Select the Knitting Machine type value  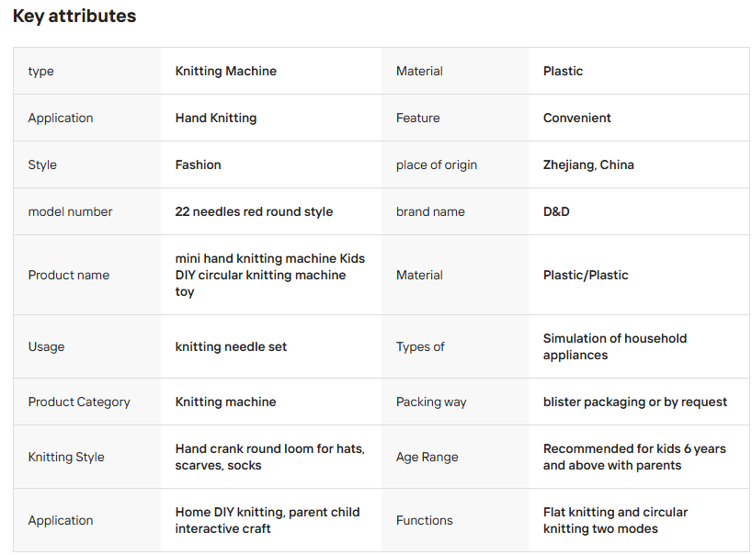pyautogui.click(x=226, y=71)
